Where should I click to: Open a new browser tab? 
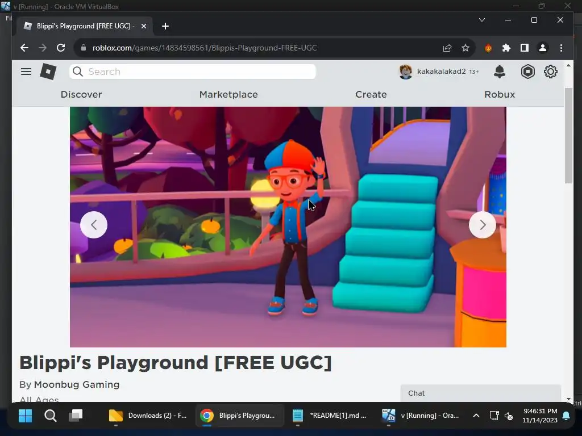(165, 26)
